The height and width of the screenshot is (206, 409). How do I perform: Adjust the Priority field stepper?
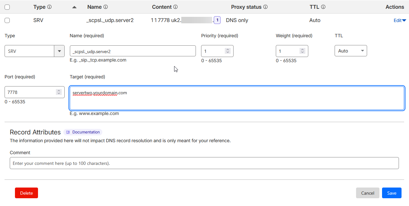coord(228,51)
